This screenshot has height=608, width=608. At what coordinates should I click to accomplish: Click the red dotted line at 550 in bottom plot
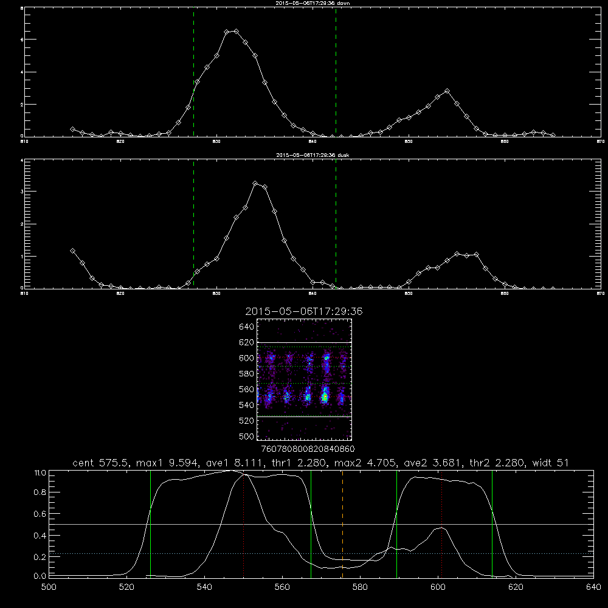coord(244,525)
